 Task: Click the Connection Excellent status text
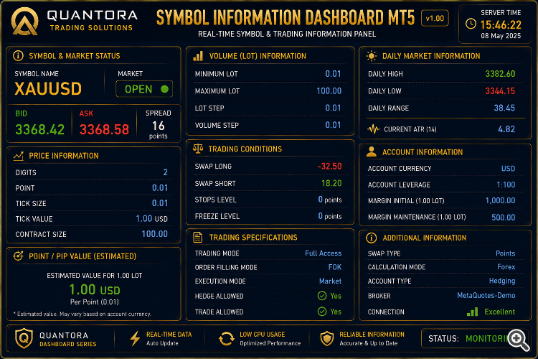coord(499,312)
